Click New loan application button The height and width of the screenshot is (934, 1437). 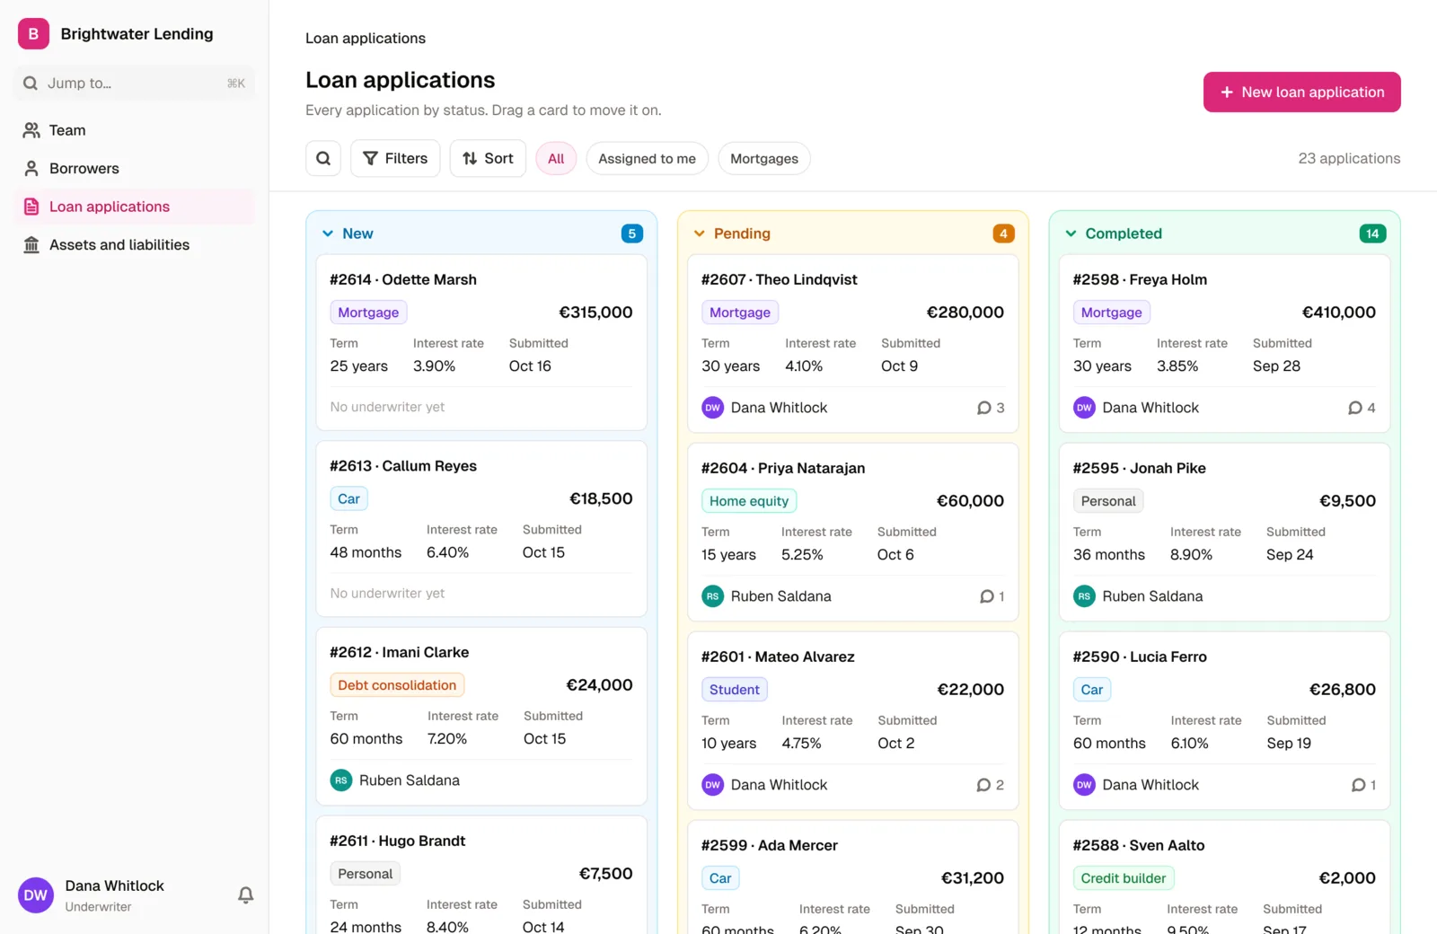coord(1302,92)
